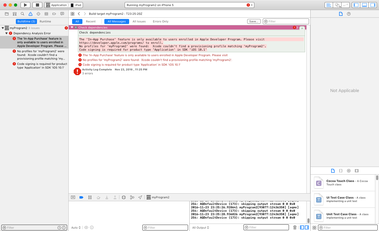This screenshot has height=231, width=379.
Task: Toggle the right Utilities panel visibility
Action: pos(373,5)
